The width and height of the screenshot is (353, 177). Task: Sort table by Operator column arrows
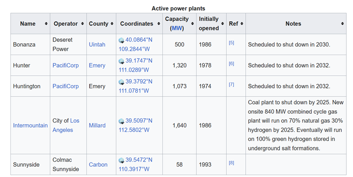click(82, 23)
